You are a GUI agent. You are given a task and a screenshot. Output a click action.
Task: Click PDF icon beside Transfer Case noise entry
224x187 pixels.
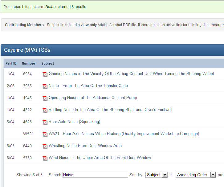tap(45, 86)
